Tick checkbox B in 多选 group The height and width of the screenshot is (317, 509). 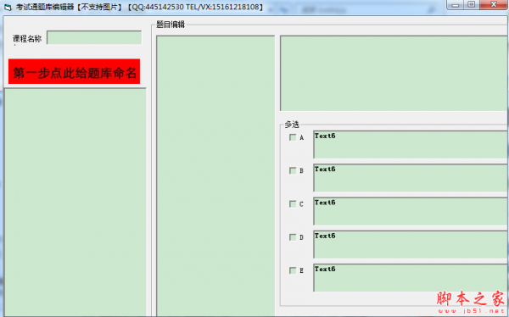pyautogui.click(x=293, y=170)
